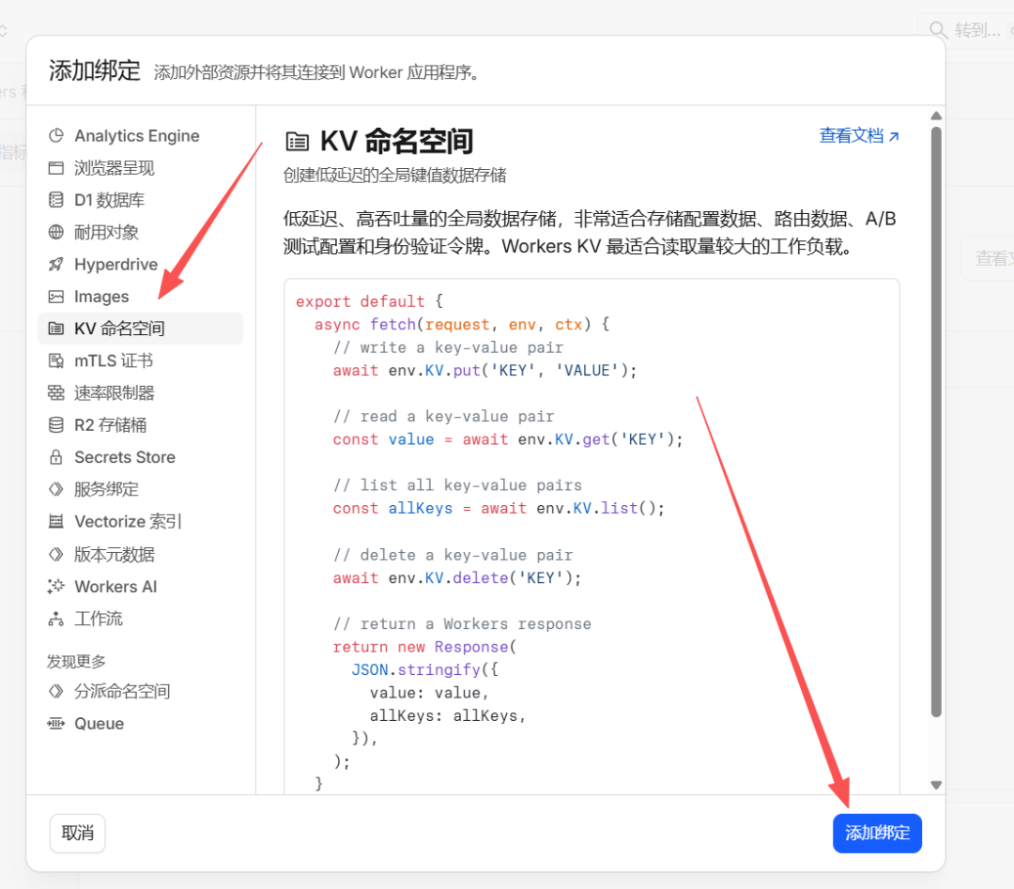This screenshot has height=889, width=1014.
Task: Choose 服务绑定 option
Action: tap(140, 489)
